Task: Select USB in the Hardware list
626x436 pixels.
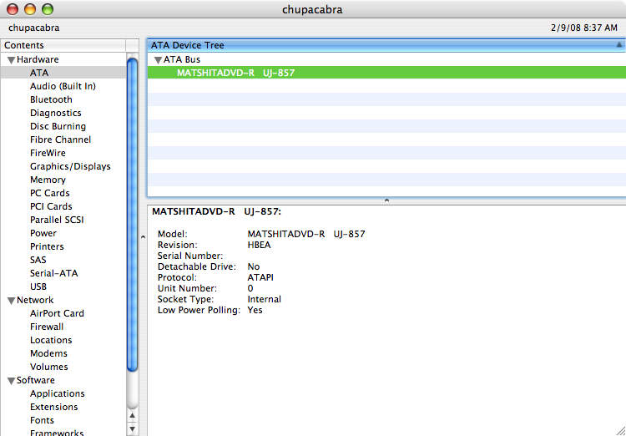Action: [38, 286]
